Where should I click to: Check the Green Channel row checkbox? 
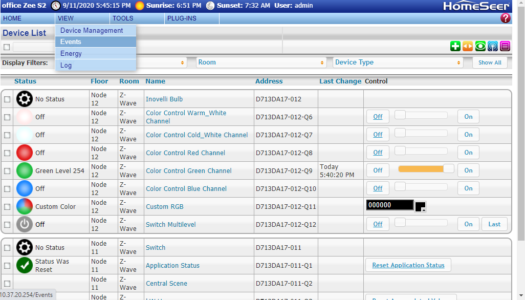[7, 171]
